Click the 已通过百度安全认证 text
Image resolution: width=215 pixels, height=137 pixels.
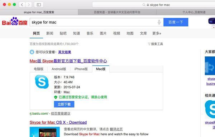[83, 97]
